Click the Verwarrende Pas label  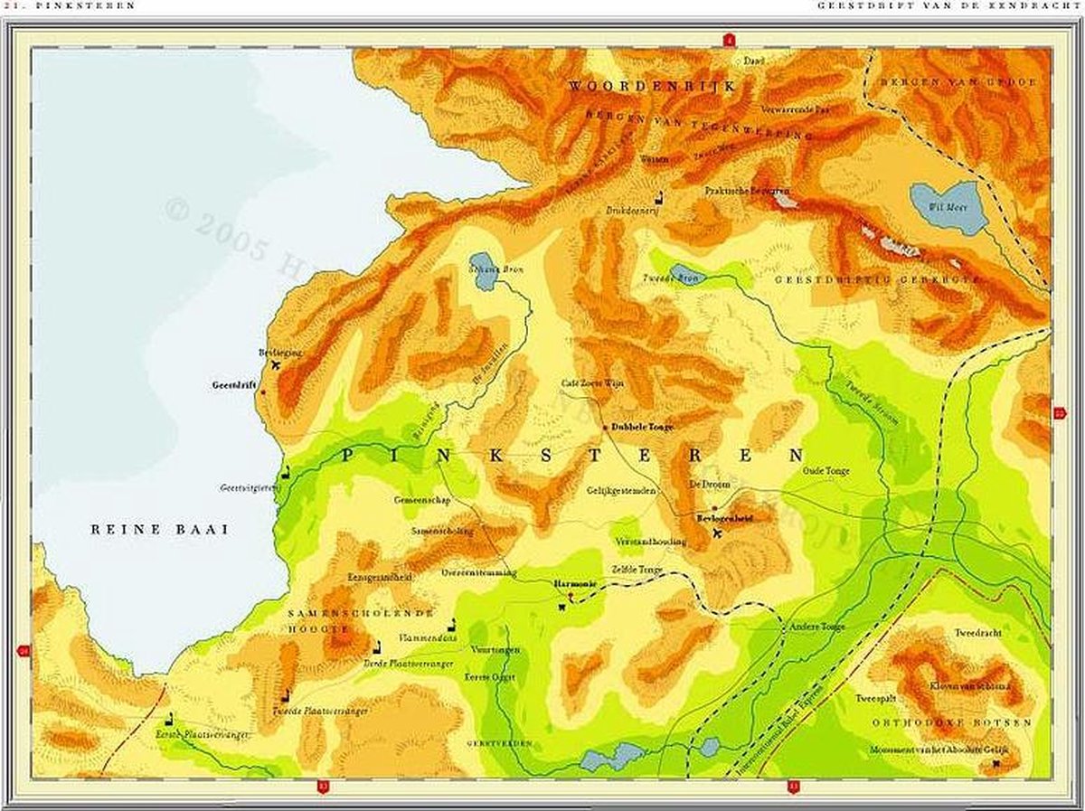[797, 109]
